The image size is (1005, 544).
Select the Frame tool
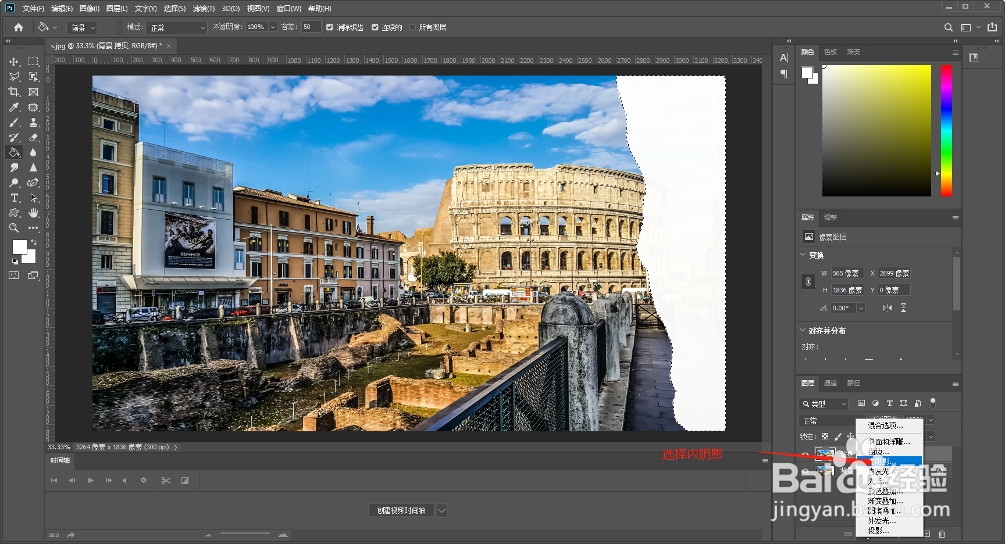tap(33, 92)
